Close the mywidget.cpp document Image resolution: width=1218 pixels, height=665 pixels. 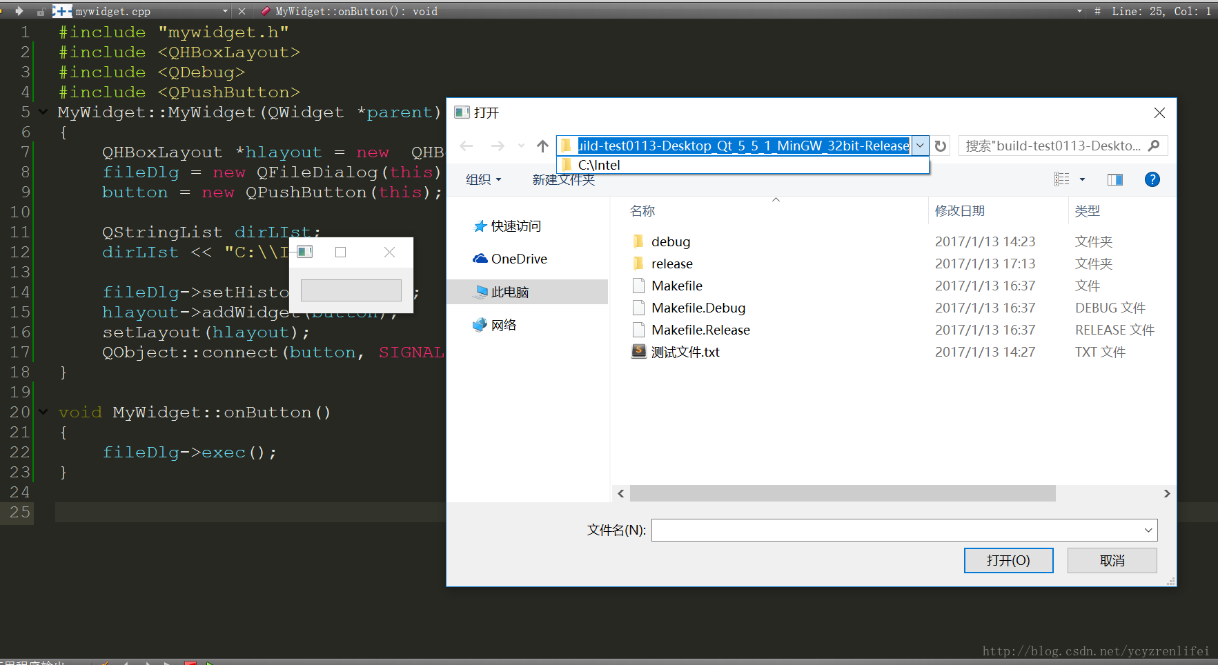pyautogui.click(x=242, y=11)
